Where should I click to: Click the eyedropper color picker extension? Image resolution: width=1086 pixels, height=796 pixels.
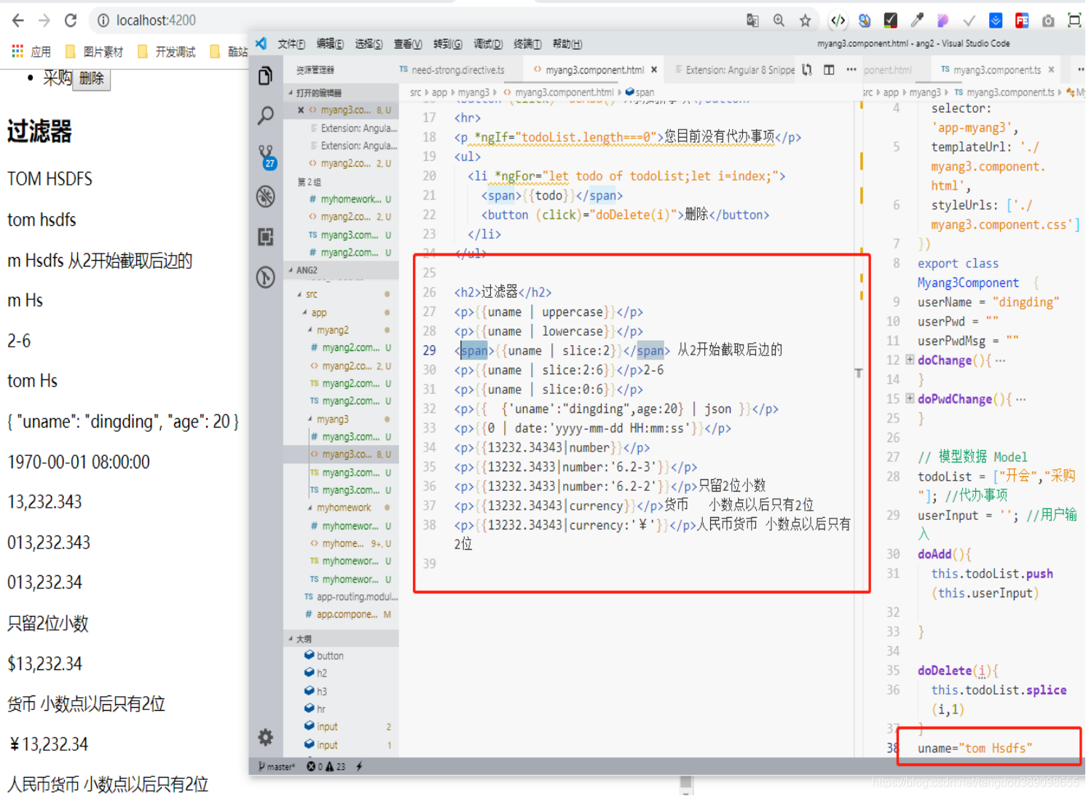(917, 20)
